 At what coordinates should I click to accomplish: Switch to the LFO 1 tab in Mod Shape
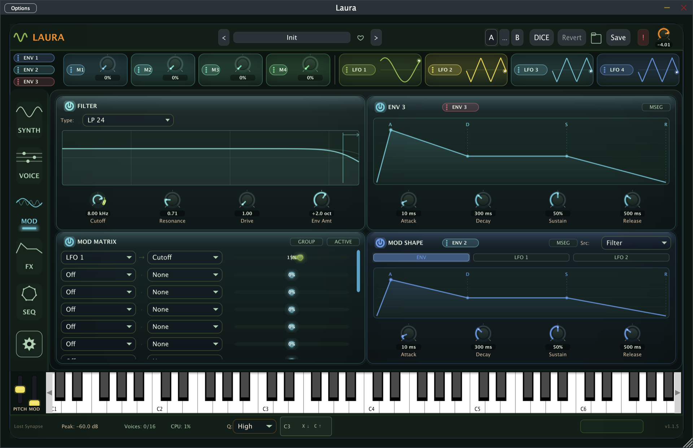pos(521,257)
